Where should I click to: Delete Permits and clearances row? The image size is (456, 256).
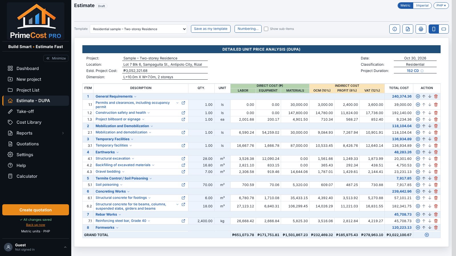tap(436, 105)
